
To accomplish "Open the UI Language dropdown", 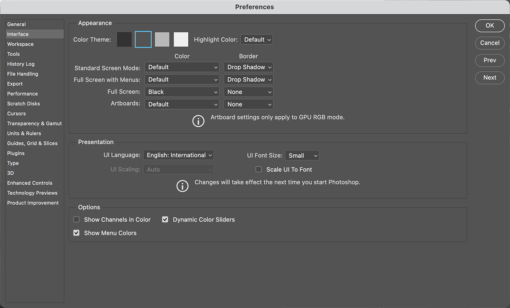I will coord(178,155).
